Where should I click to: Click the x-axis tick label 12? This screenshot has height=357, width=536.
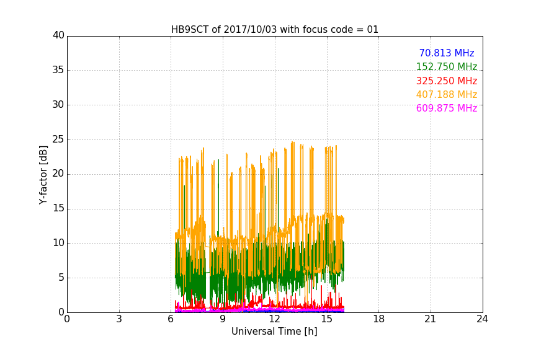click(275, 319)
